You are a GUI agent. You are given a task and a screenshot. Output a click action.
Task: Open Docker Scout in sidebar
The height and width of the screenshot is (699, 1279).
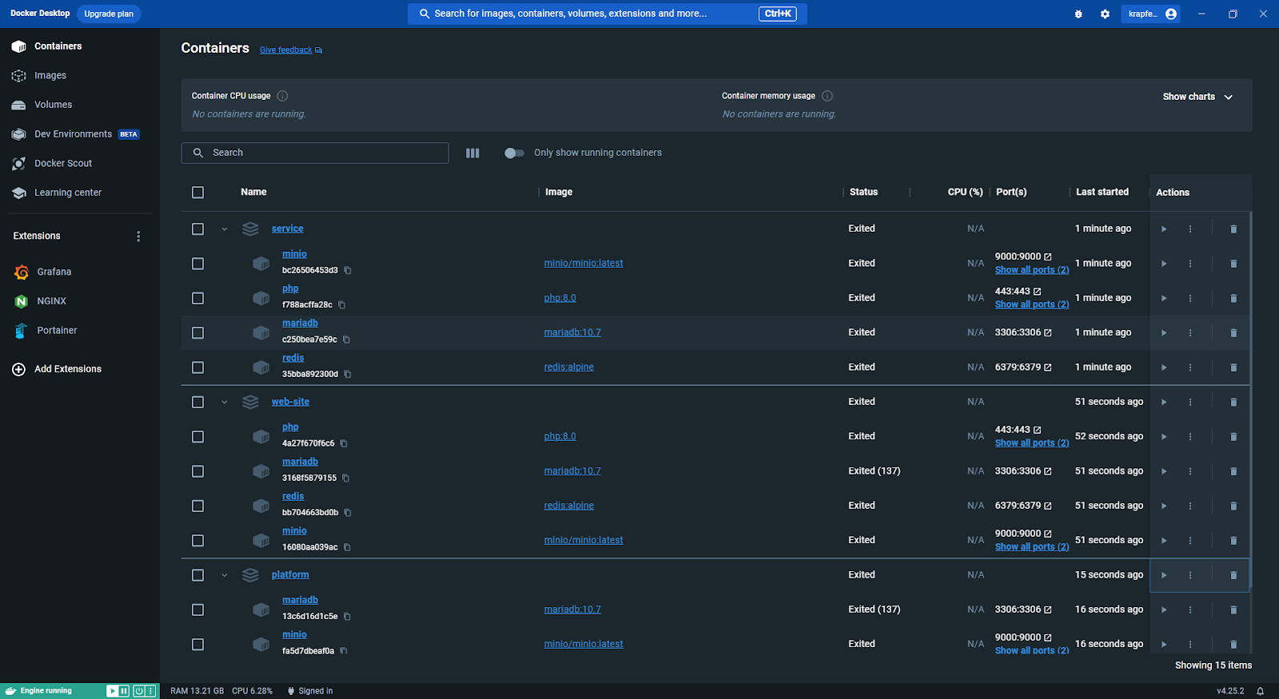(62, 164)
